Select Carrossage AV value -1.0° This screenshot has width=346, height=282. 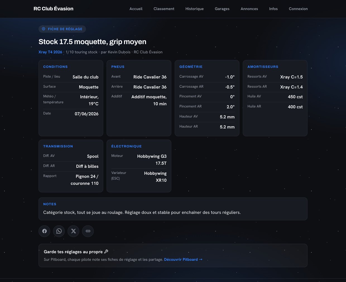(230, 77)
